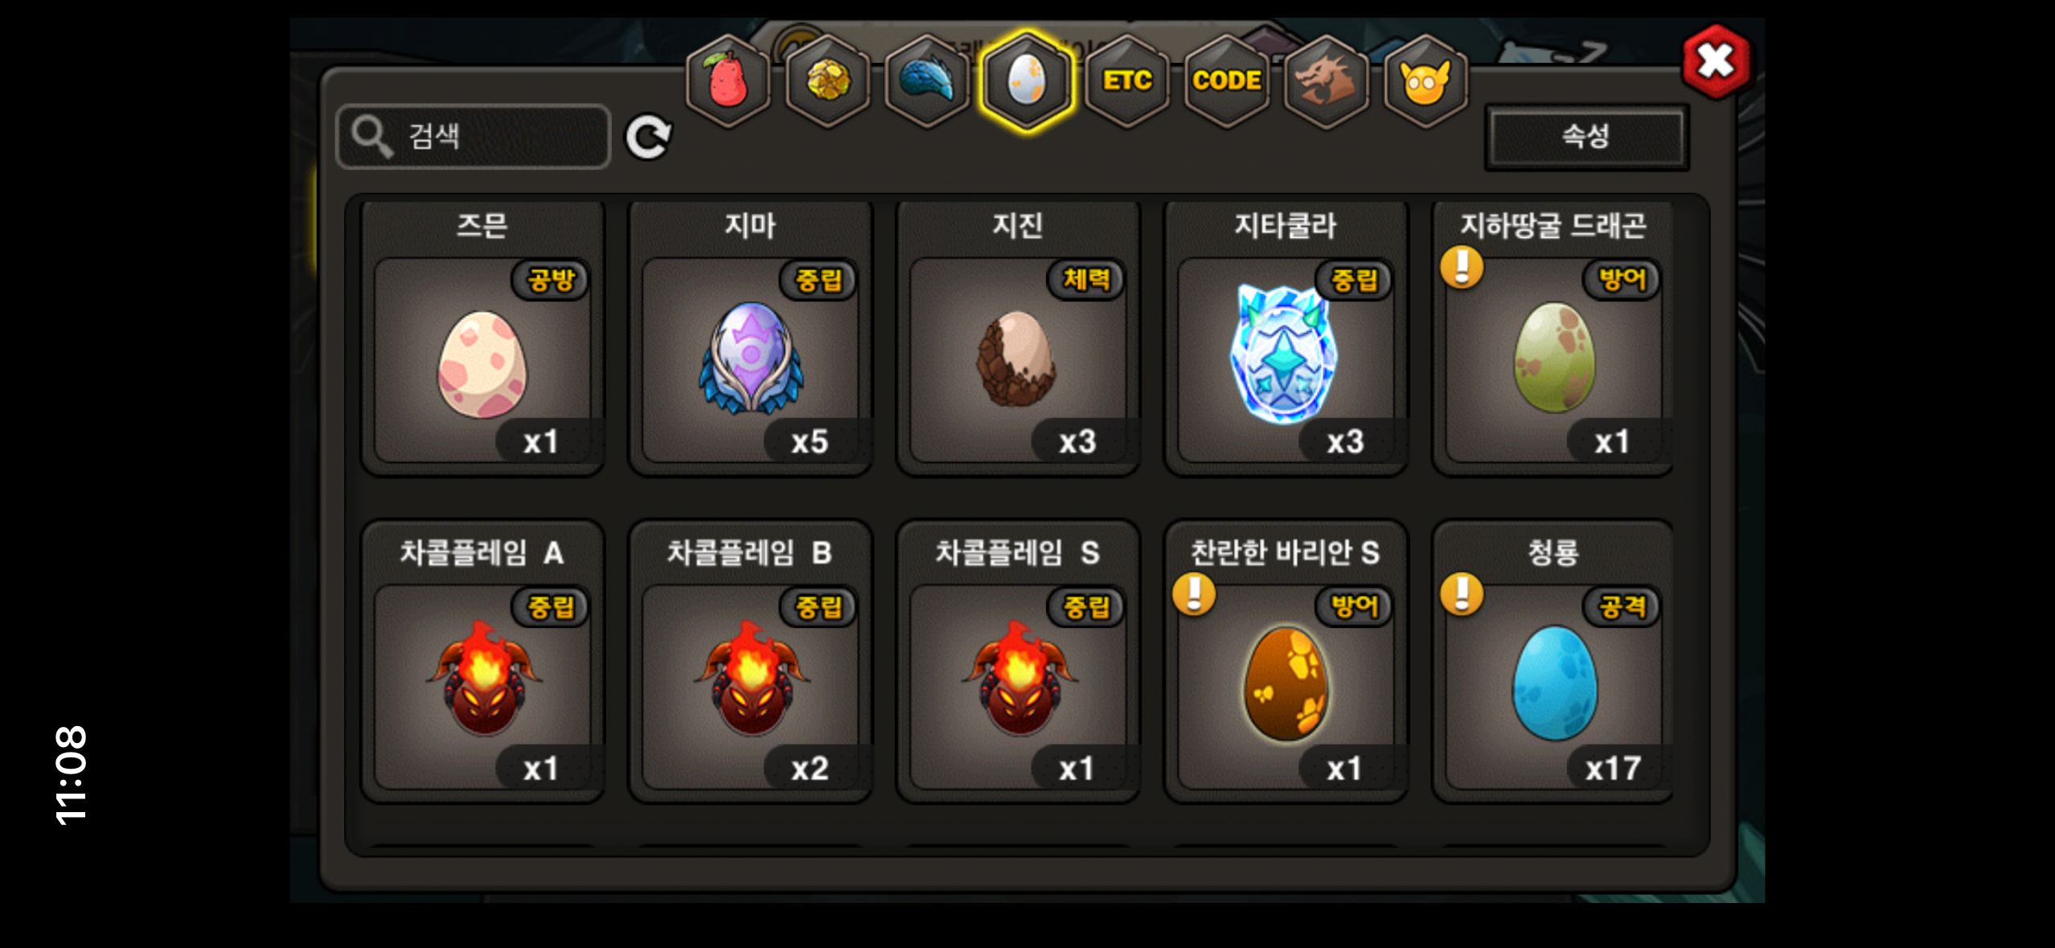Select the 즈믄 pink spotted egg
This screenshot has height=948, width=2055.
(482, 339)
